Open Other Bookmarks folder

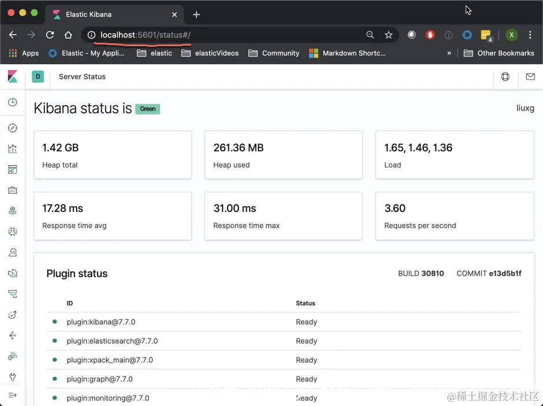499,53
